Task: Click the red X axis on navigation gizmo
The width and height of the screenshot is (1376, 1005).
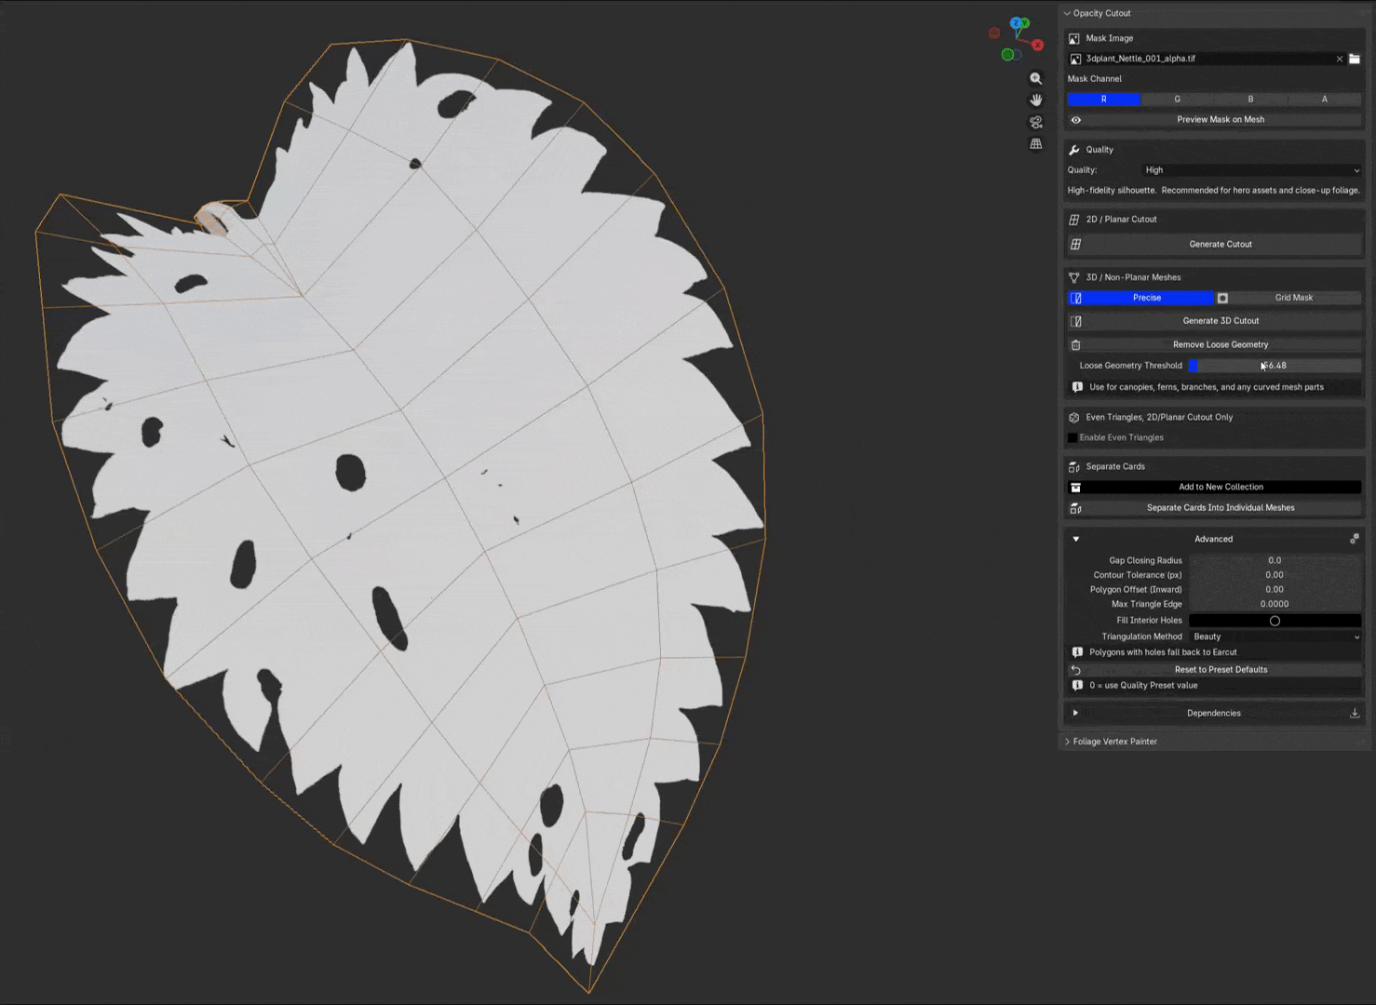Action: point(1037,45)
